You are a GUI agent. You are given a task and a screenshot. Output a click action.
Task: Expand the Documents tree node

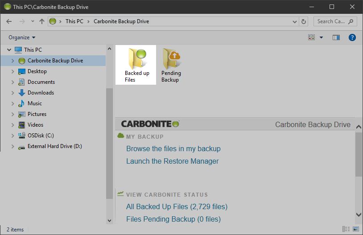12,82
